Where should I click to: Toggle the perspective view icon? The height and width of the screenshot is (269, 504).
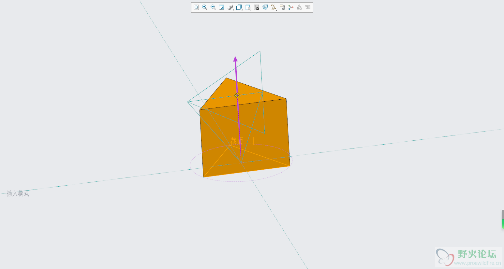(x=265, y=7)
